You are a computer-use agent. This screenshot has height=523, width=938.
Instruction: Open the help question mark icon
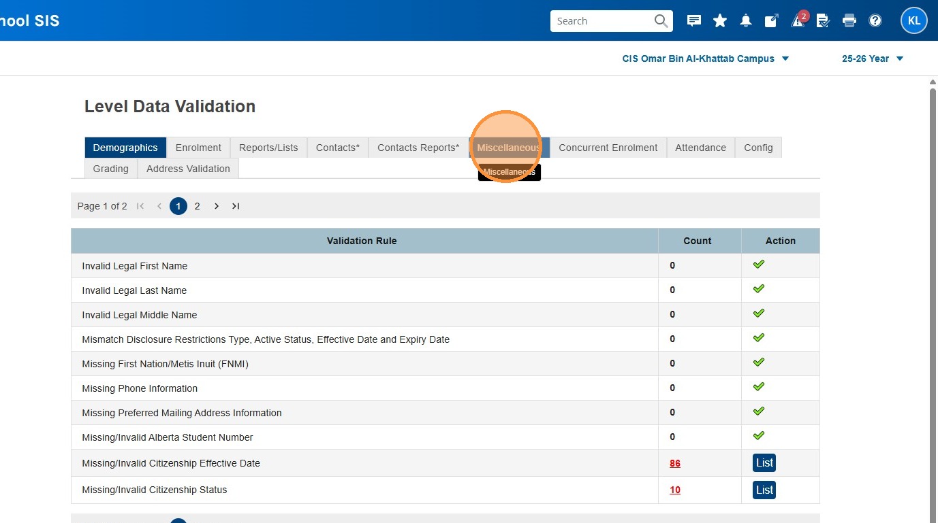tap(875, 21)
